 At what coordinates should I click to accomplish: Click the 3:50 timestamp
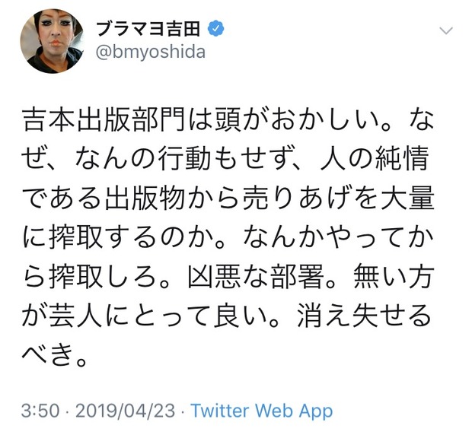pos(40,411)
